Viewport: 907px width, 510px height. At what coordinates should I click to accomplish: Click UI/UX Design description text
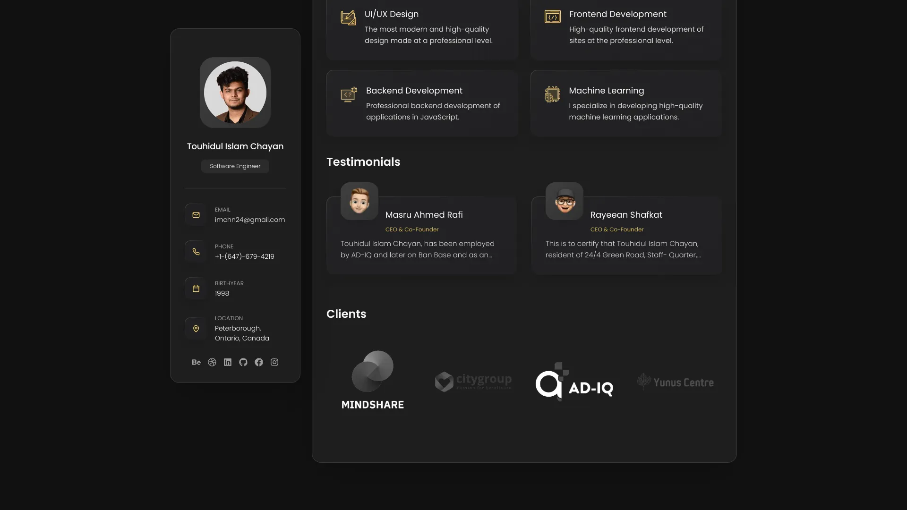[x=428, y=35]
